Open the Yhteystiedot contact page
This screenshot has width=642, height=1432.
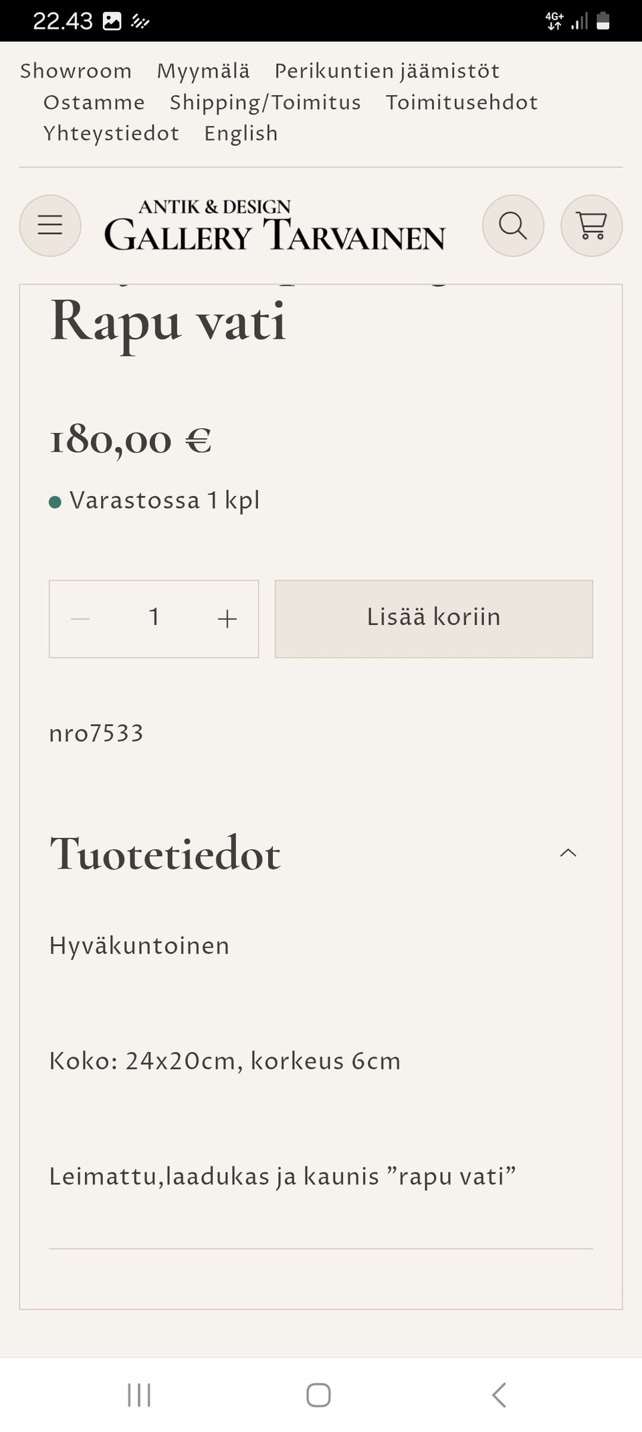click(111, 133)
